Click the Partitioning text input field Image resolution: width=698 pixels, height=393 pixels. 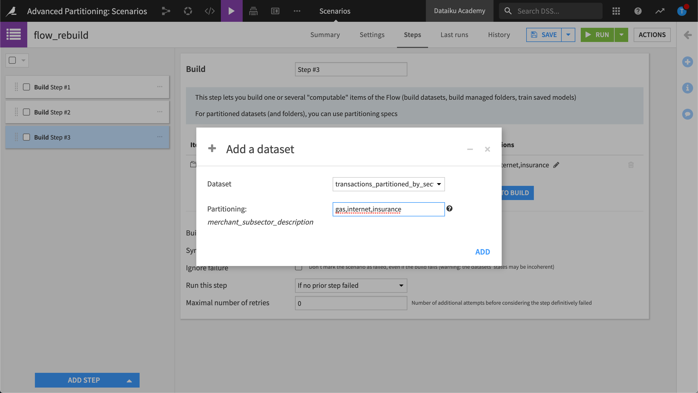[x=388, y=209]
